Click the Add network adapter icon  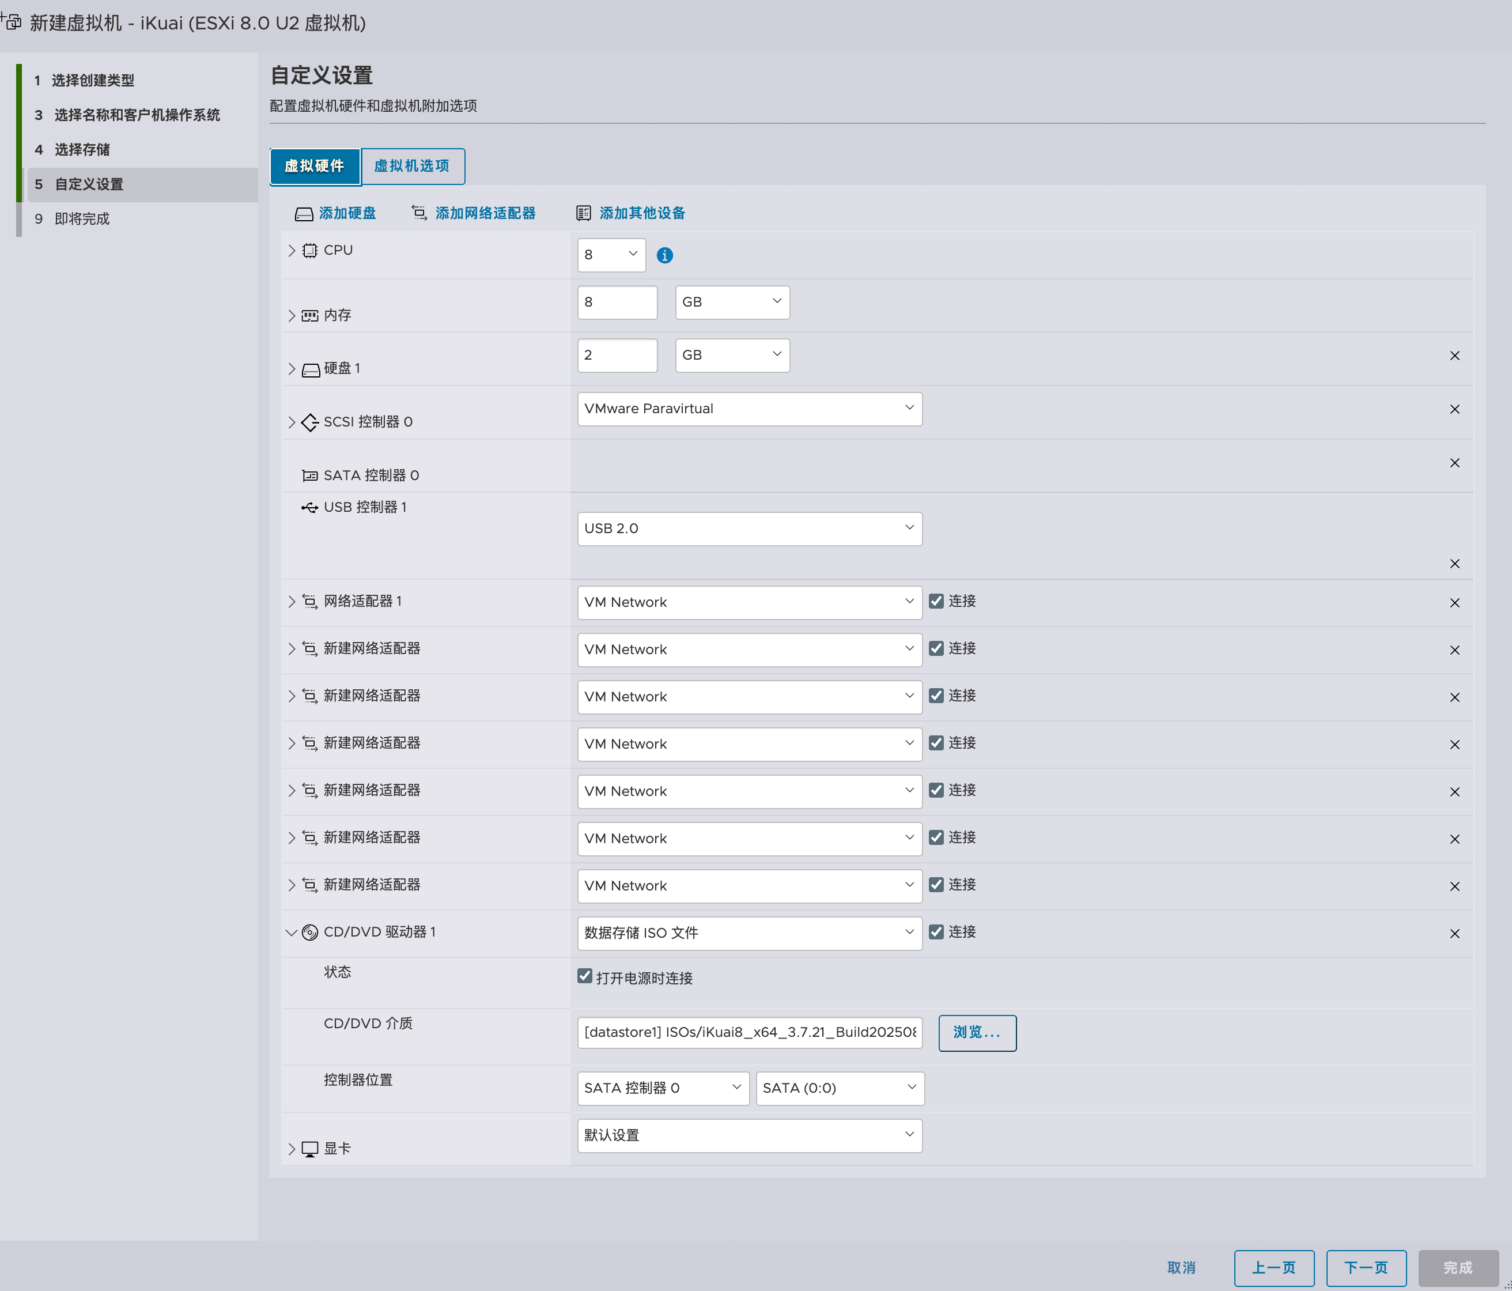419,213
